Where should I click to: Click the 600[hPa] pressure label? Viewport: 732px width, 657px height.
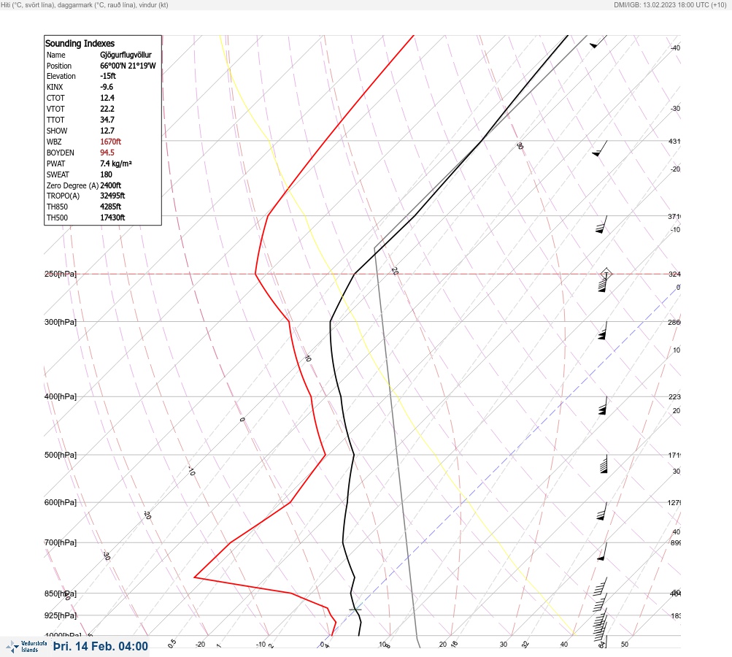[61, 502]
